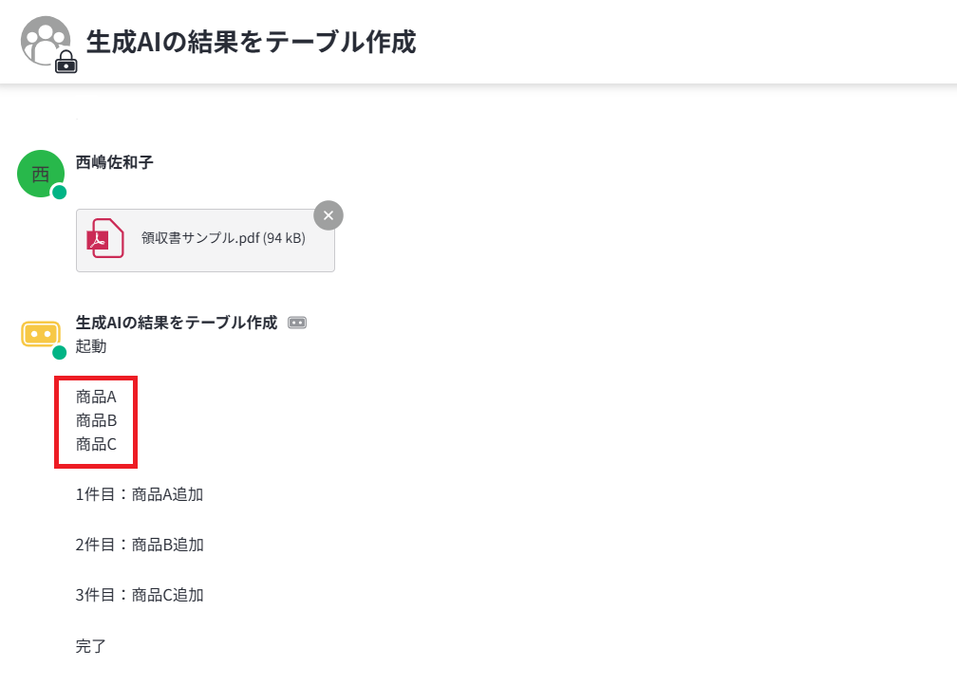Image resolution: width=957 pixels, height=685 pixels.
Task: Select the 商品A line in the bot message
Action: [x=96, y=397]
